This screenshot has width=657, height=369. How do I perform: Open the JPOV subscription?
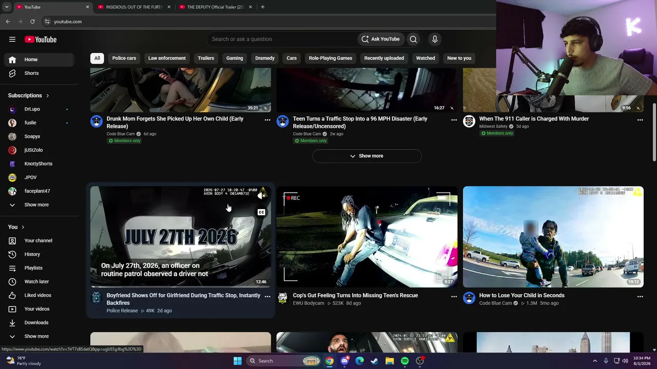click(40, 177)
